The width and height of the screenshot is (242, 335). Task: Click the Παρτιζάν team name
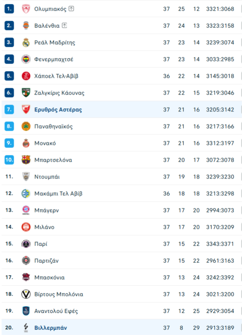(47, 261)
